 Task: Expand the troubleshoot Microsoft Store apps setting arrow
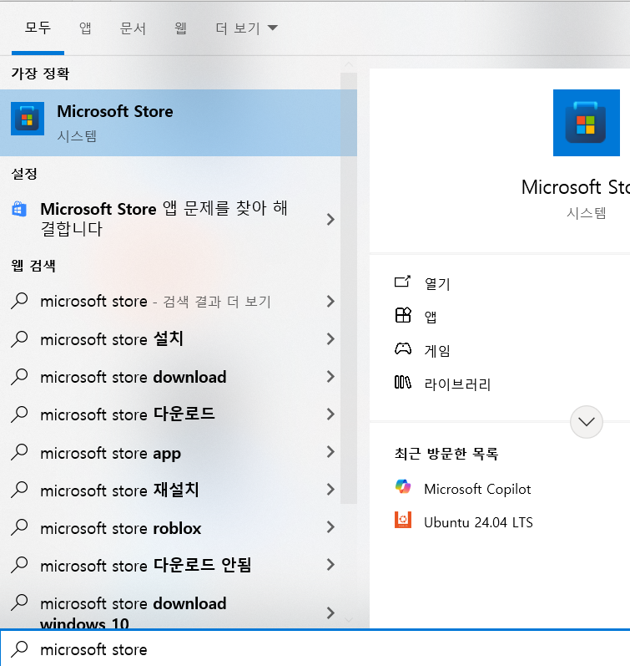coord(330,219)
